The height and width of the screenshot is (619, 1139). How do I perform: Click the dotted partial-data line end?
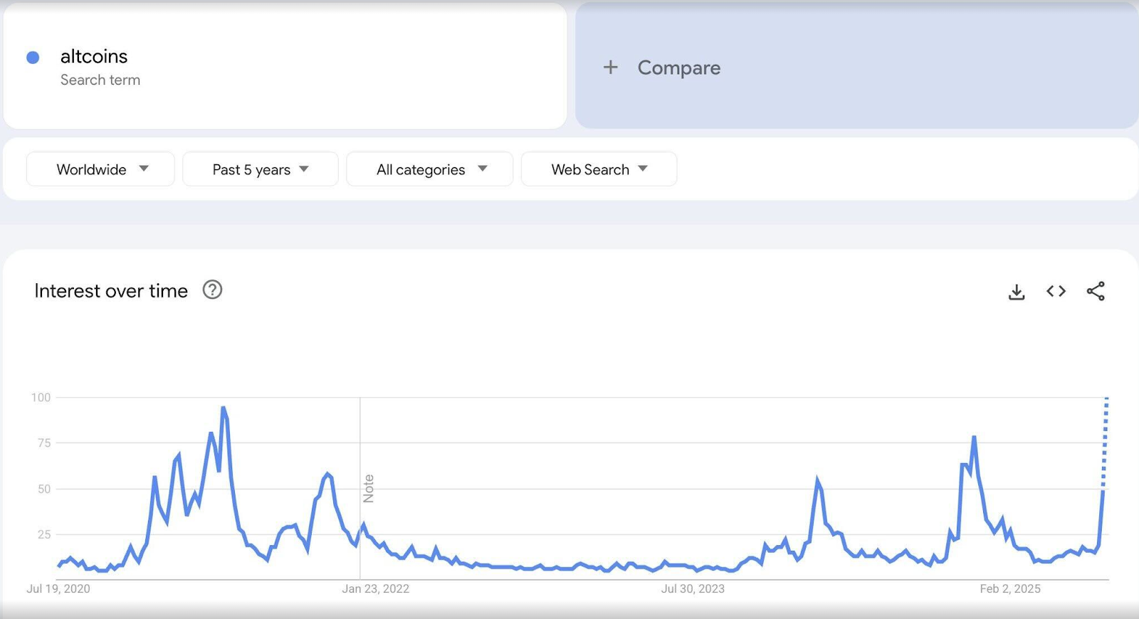[1106, 399]
